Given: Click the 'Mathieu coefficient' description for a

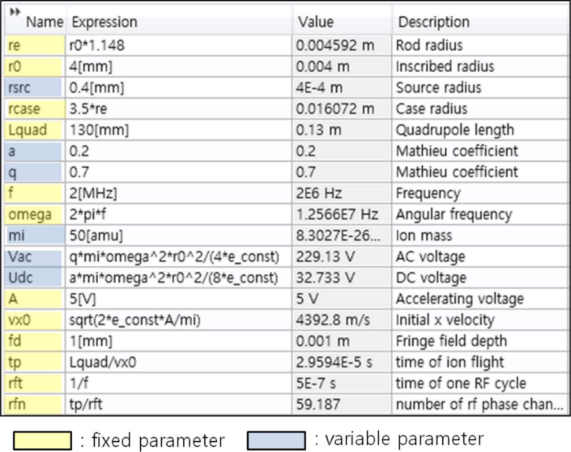Looking at the screenshot, I should [x=457, y=151].
